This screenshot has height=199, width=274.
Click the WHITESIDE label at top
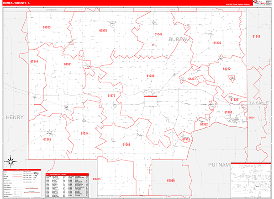coord(51,10)
